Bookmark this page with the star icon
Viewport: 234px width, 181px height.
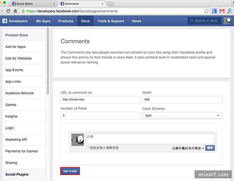coord(206,11)
